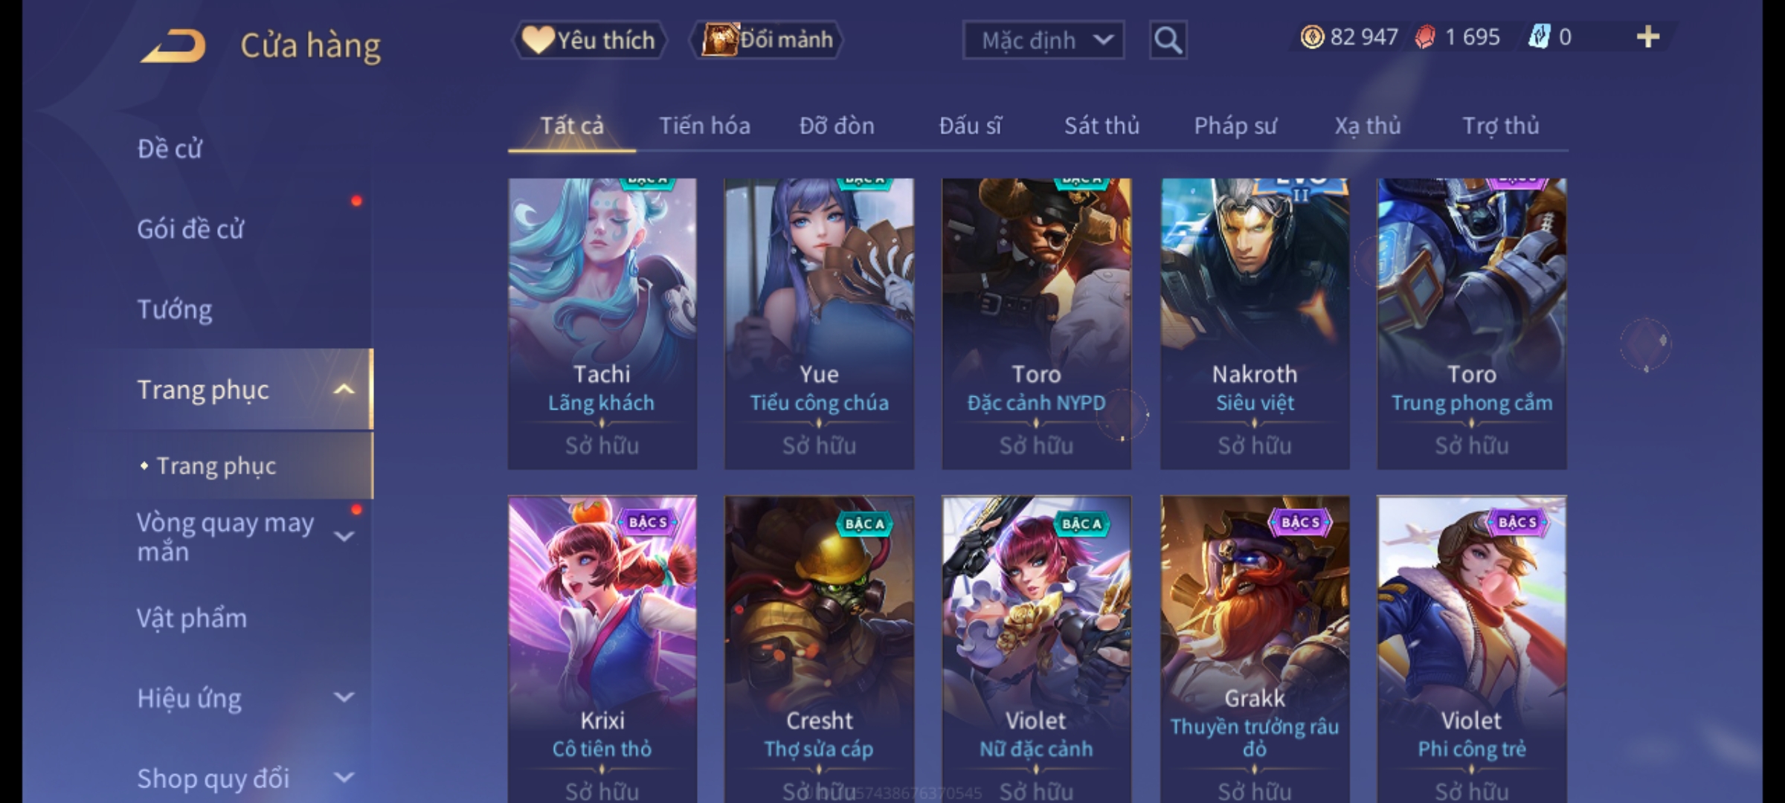This screenshot has width=1785, height=803.
Task: Tap the blue ticket currency icon
Action: point(1539,37)
